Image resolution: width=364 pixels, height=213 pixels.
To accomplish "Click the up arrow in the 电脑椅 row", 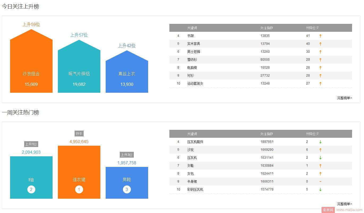I will pos(320,68).
